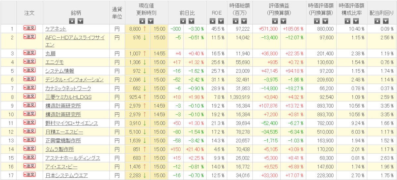
Task: Sort 現在値 column descending with down arrow
Action: click(x=151, y=21)
